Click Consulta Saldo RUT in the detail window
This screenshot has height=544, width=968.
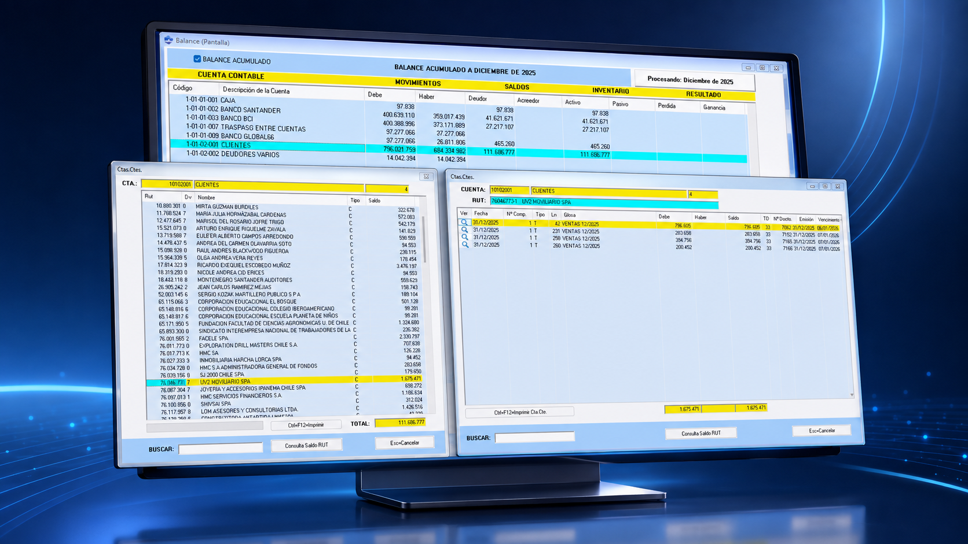click(701, 433)
